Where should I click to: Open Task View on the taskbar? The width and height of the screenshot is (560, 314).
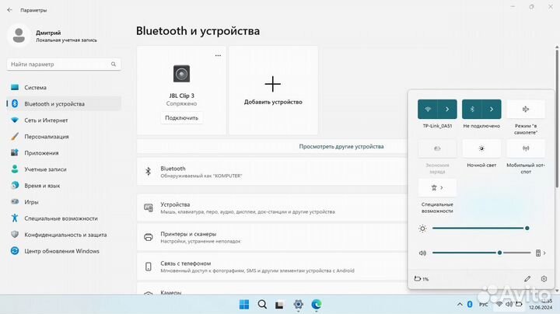point(280,305)
